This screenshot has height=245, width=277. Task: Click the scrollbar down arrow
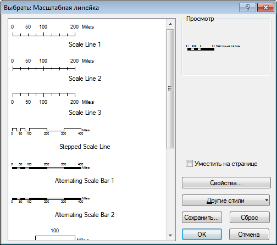click(170, 235)
